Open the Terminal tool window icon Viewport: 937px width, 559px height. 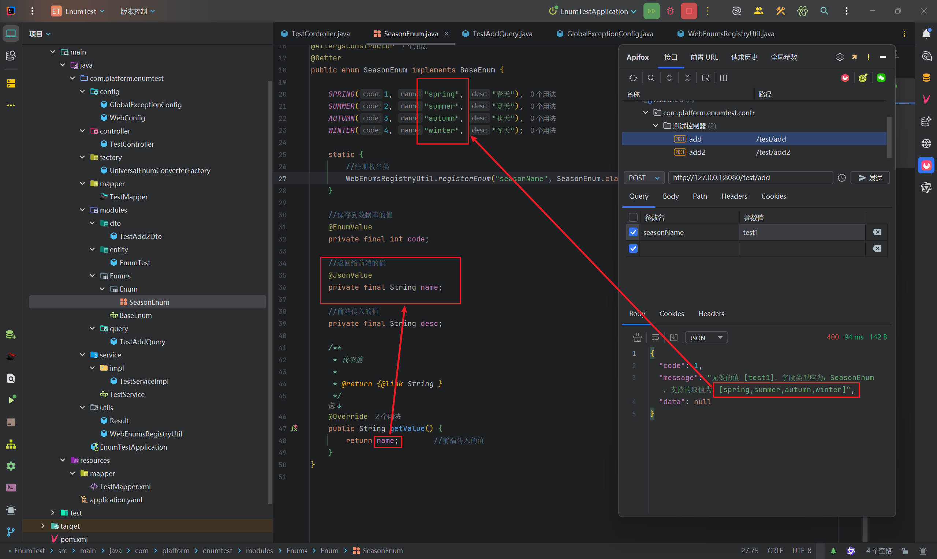point(11,488)
